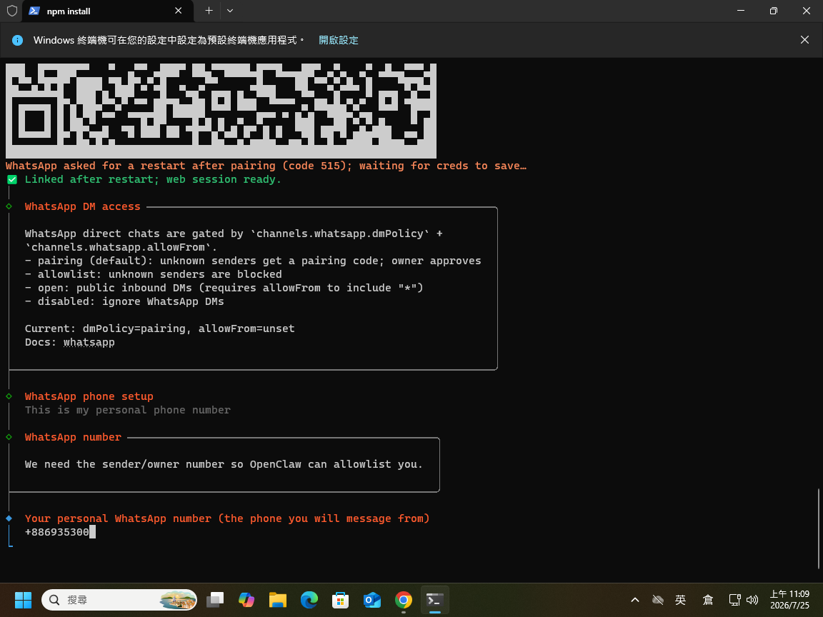Click the 'pairing (default)' policy line
823x617 pixels.
[x=253, y=261]
